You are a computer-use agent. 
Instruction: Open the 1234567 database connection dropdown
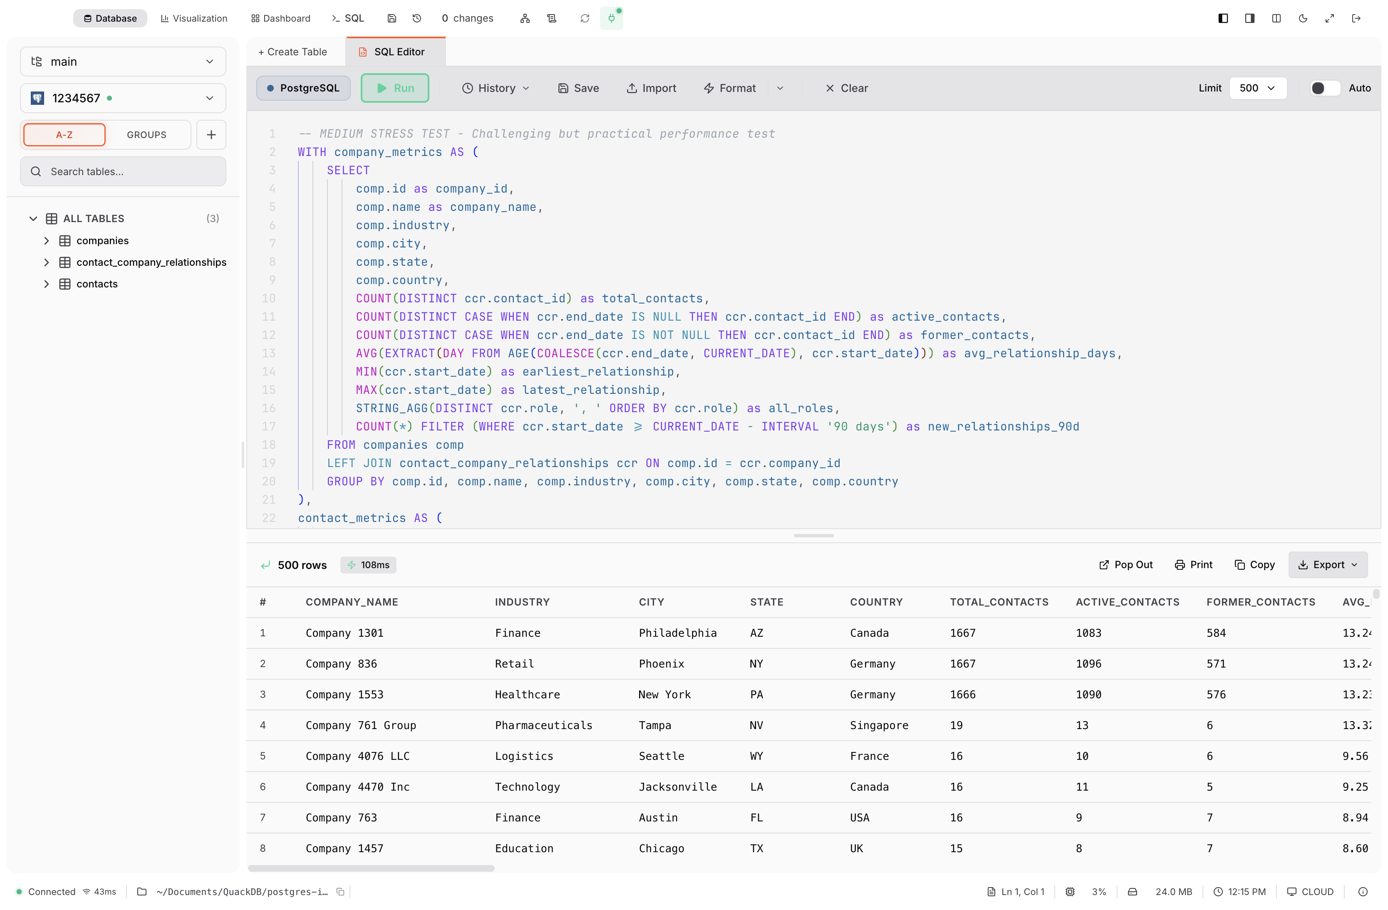pos(123,98)
